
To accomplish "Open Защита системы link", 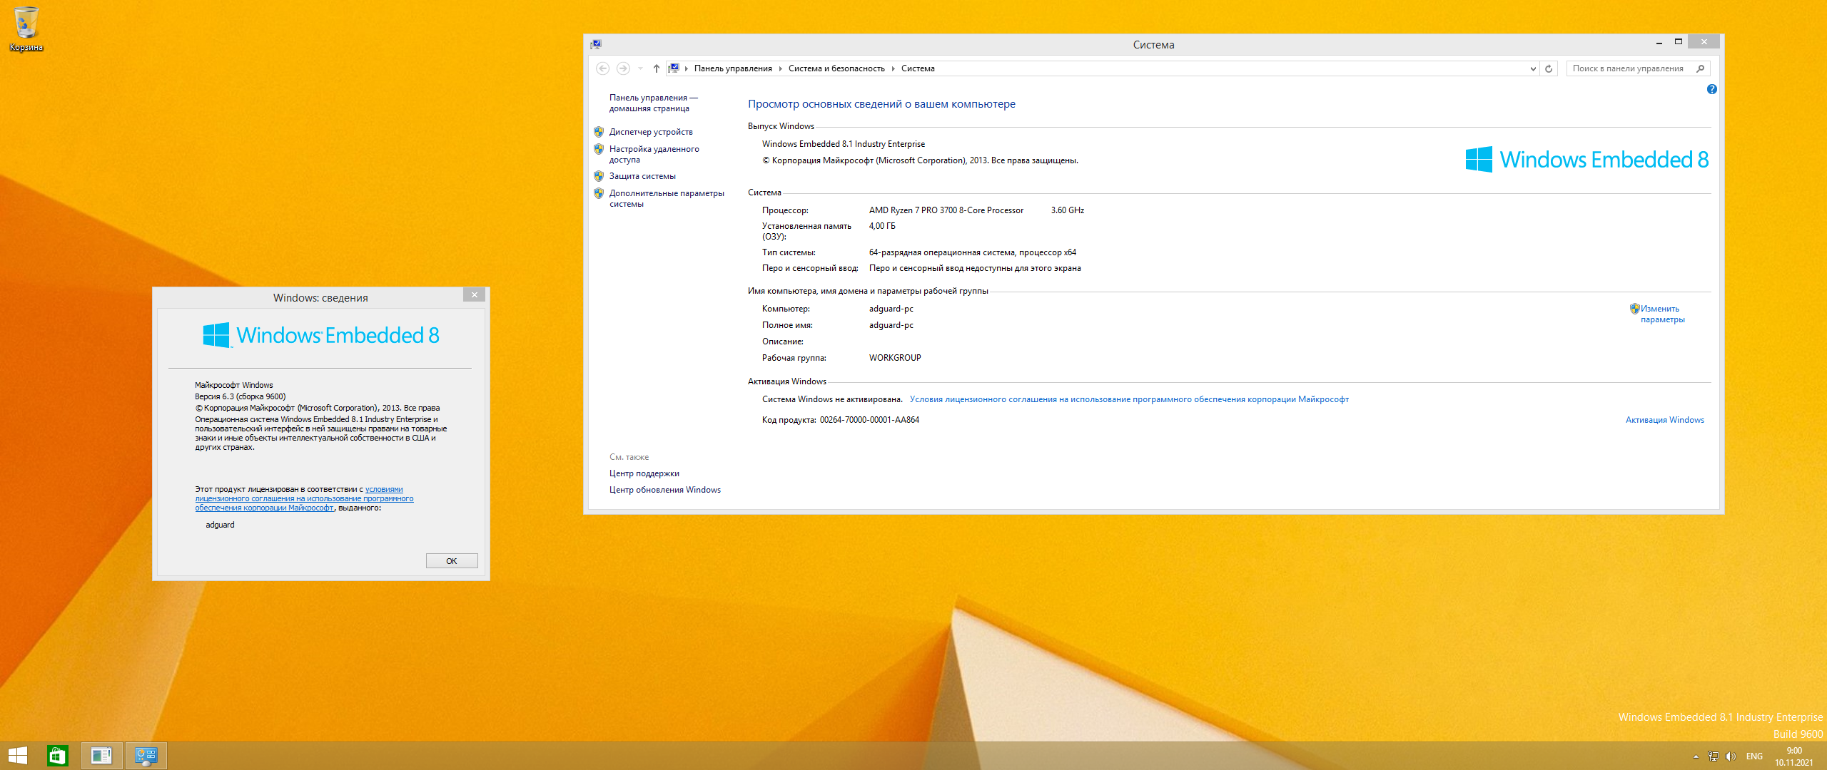I will (642, 176).
